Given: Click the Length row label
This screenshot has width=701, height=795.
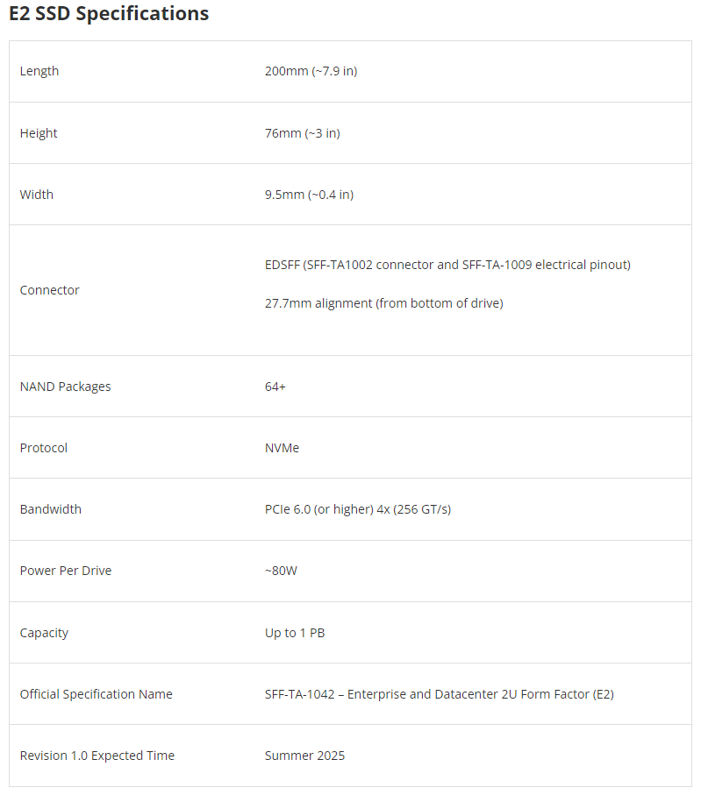Looking at the screenshot, I should pos(39,71).
